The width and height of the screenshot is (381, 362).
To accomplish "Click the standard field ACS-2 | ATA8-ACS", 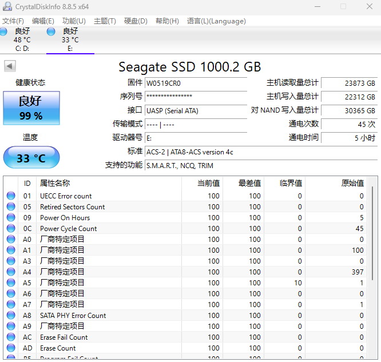I will click(261, 152).
